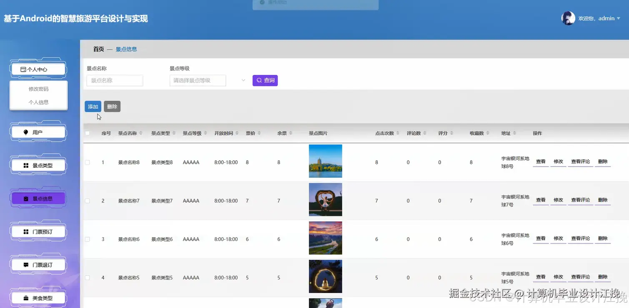Select 个人信息 submenu item

38,102
